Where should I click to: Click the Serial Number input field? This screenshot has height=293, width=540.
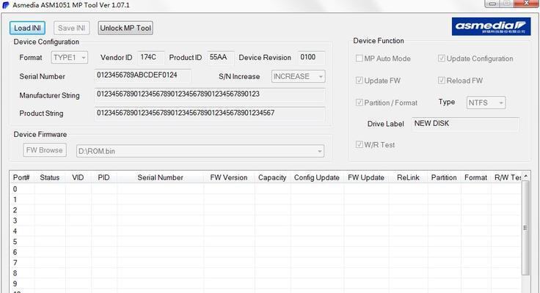pos(142,75)
